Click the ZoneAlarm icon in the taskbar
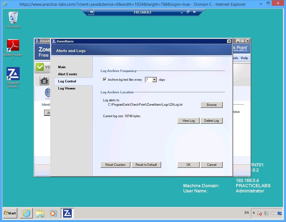 pos(67,213)
